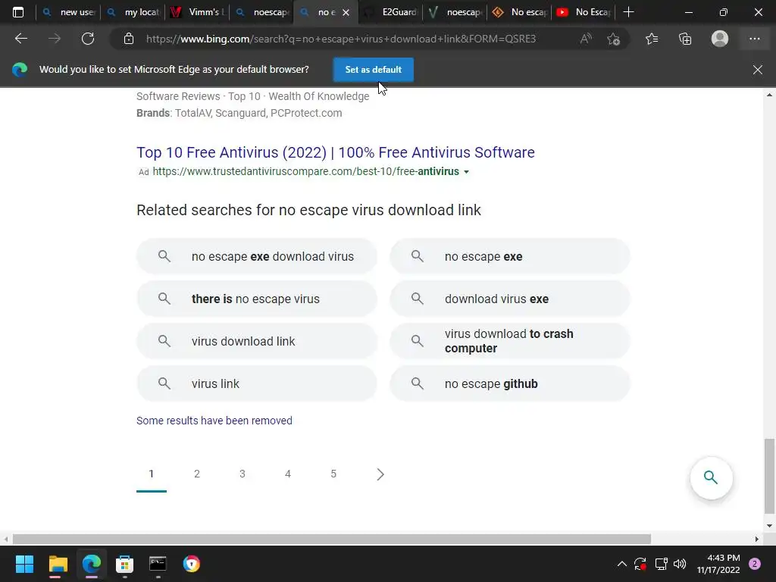Click the scroll down arrow
The image size is (776, 582).
click(x=769, y=526)
